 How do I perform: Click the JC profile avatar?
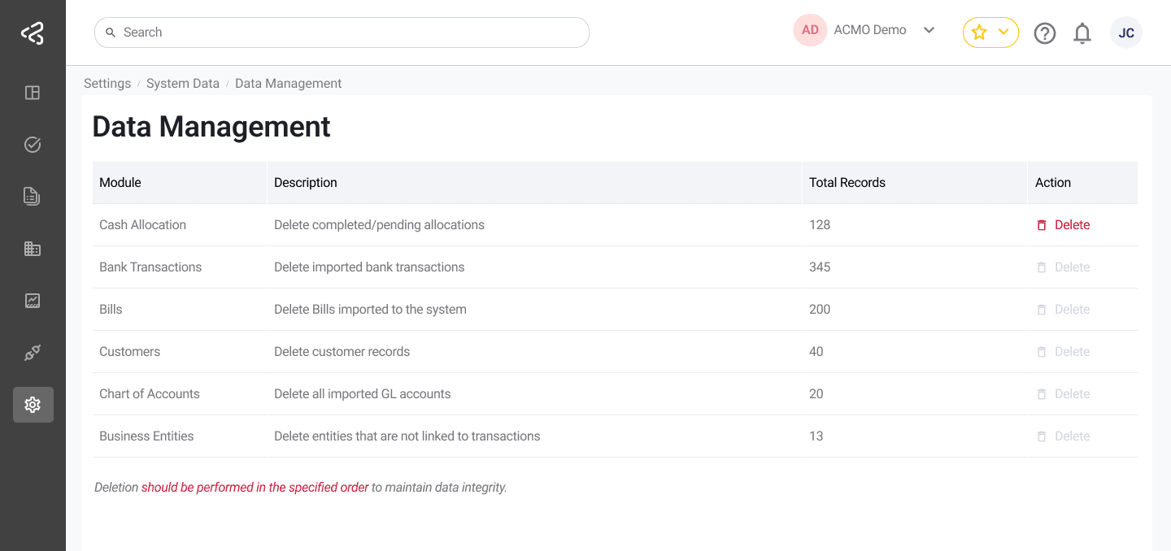point(1125,33)
